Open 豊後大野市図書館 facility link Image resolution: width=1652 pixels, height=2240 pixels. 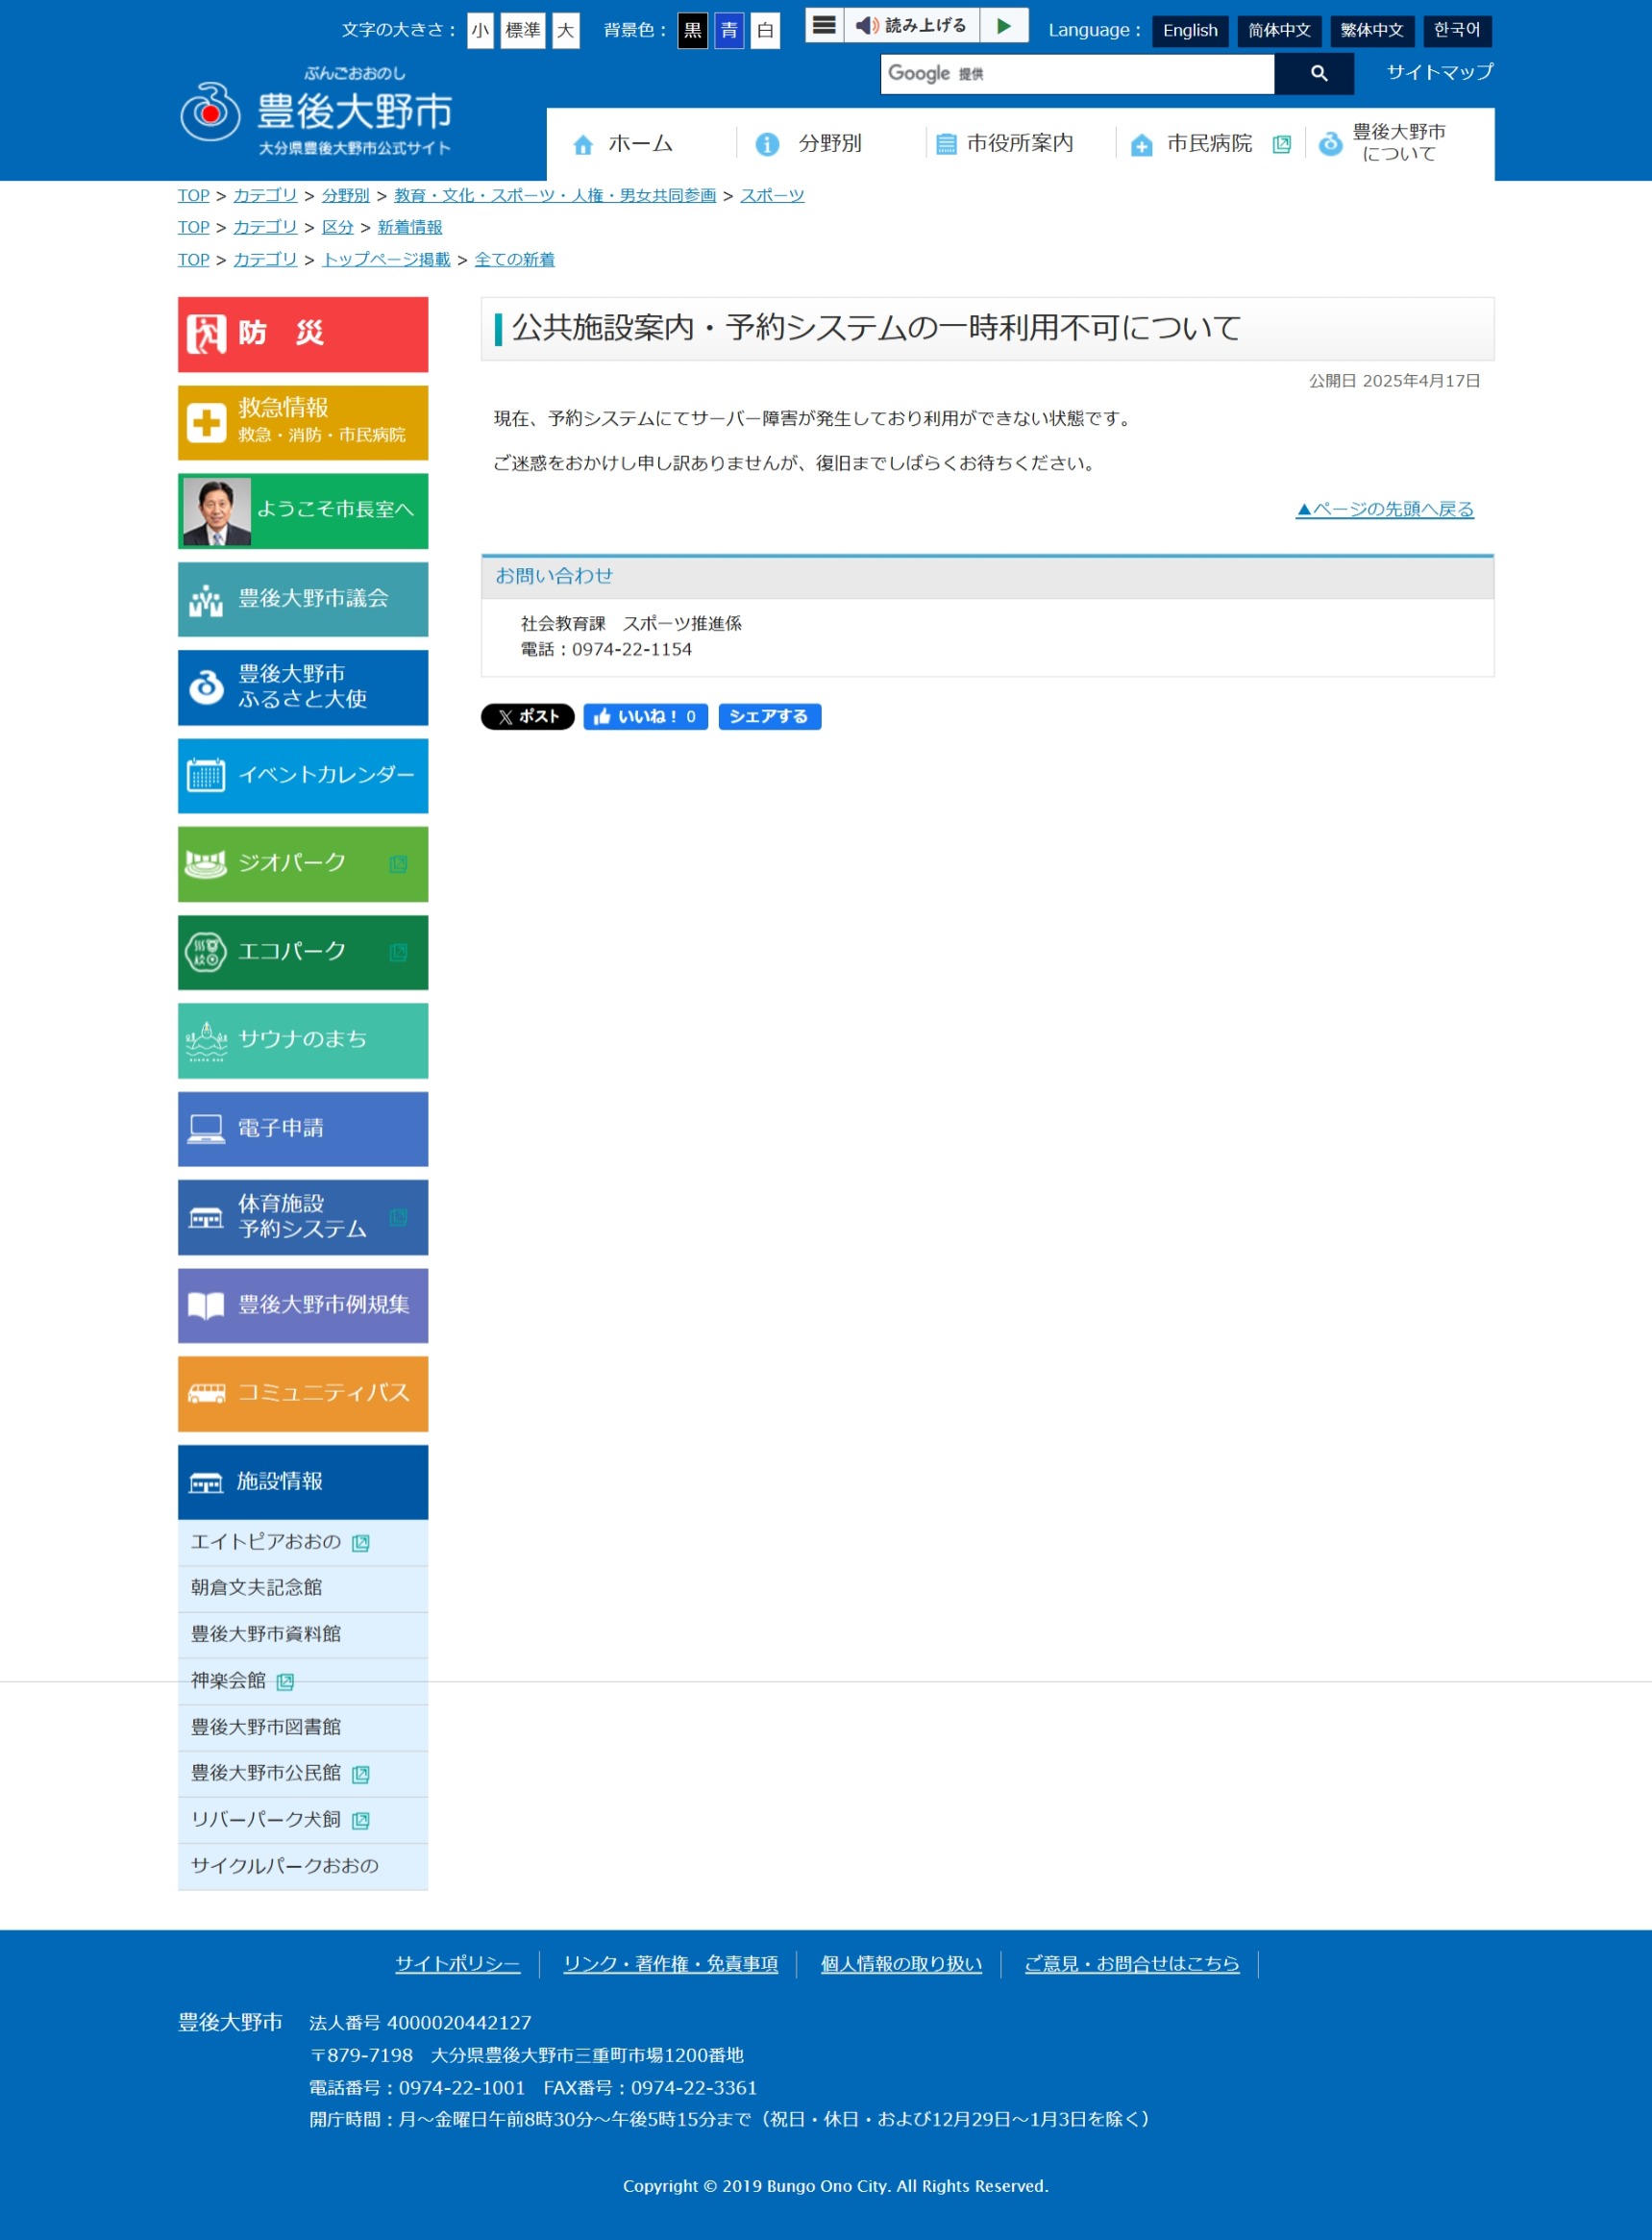coord(303,1729)
